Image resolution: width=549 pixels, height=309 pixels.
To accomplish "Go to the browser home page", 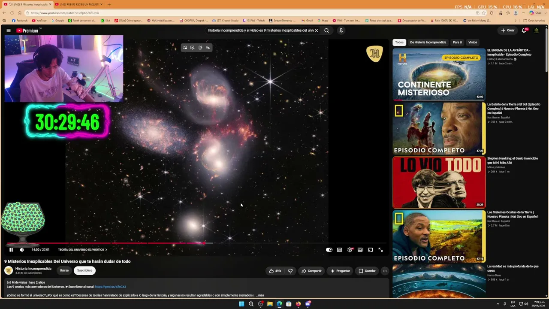I will 19,13.
